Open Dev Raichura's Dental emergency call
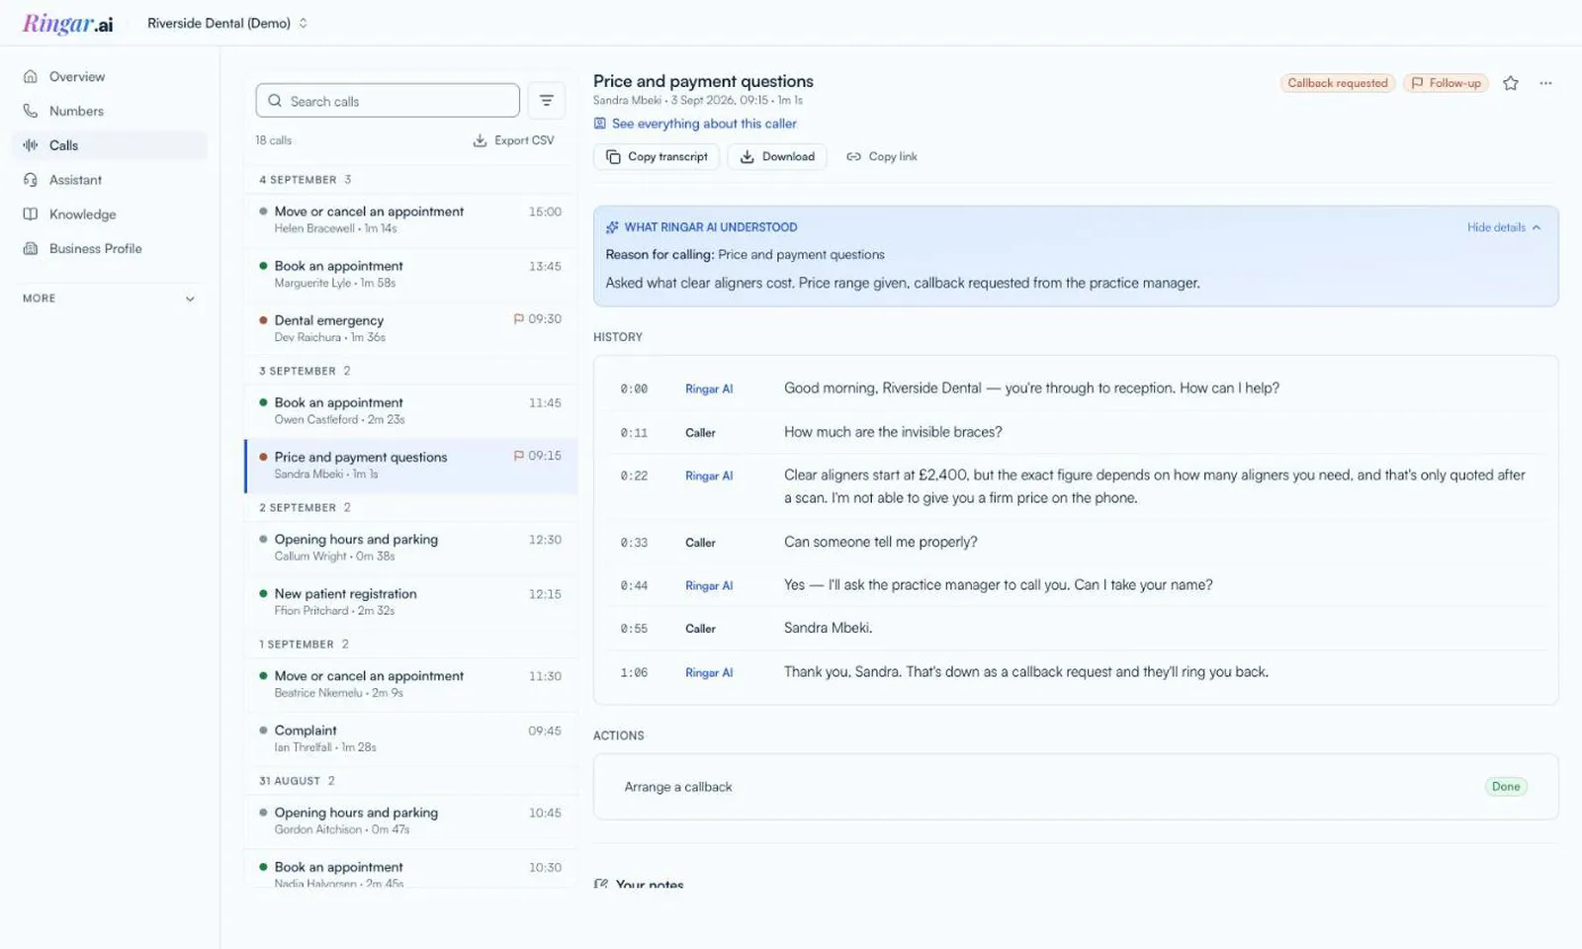 tap(411, 328)
